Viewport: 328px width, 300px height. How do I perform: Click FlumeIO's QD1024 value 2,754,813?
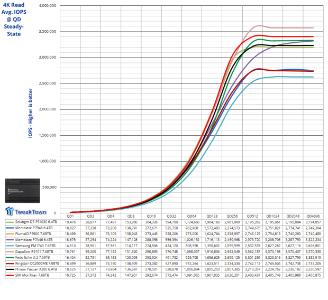(273, 234)
